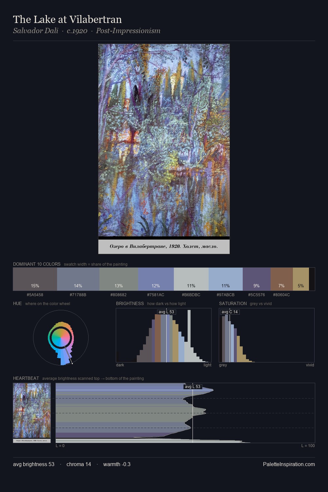The height and width of the screenshot is (492, 328).
Task: Select the #808682 13% color swatch
Action: (119, 279)
